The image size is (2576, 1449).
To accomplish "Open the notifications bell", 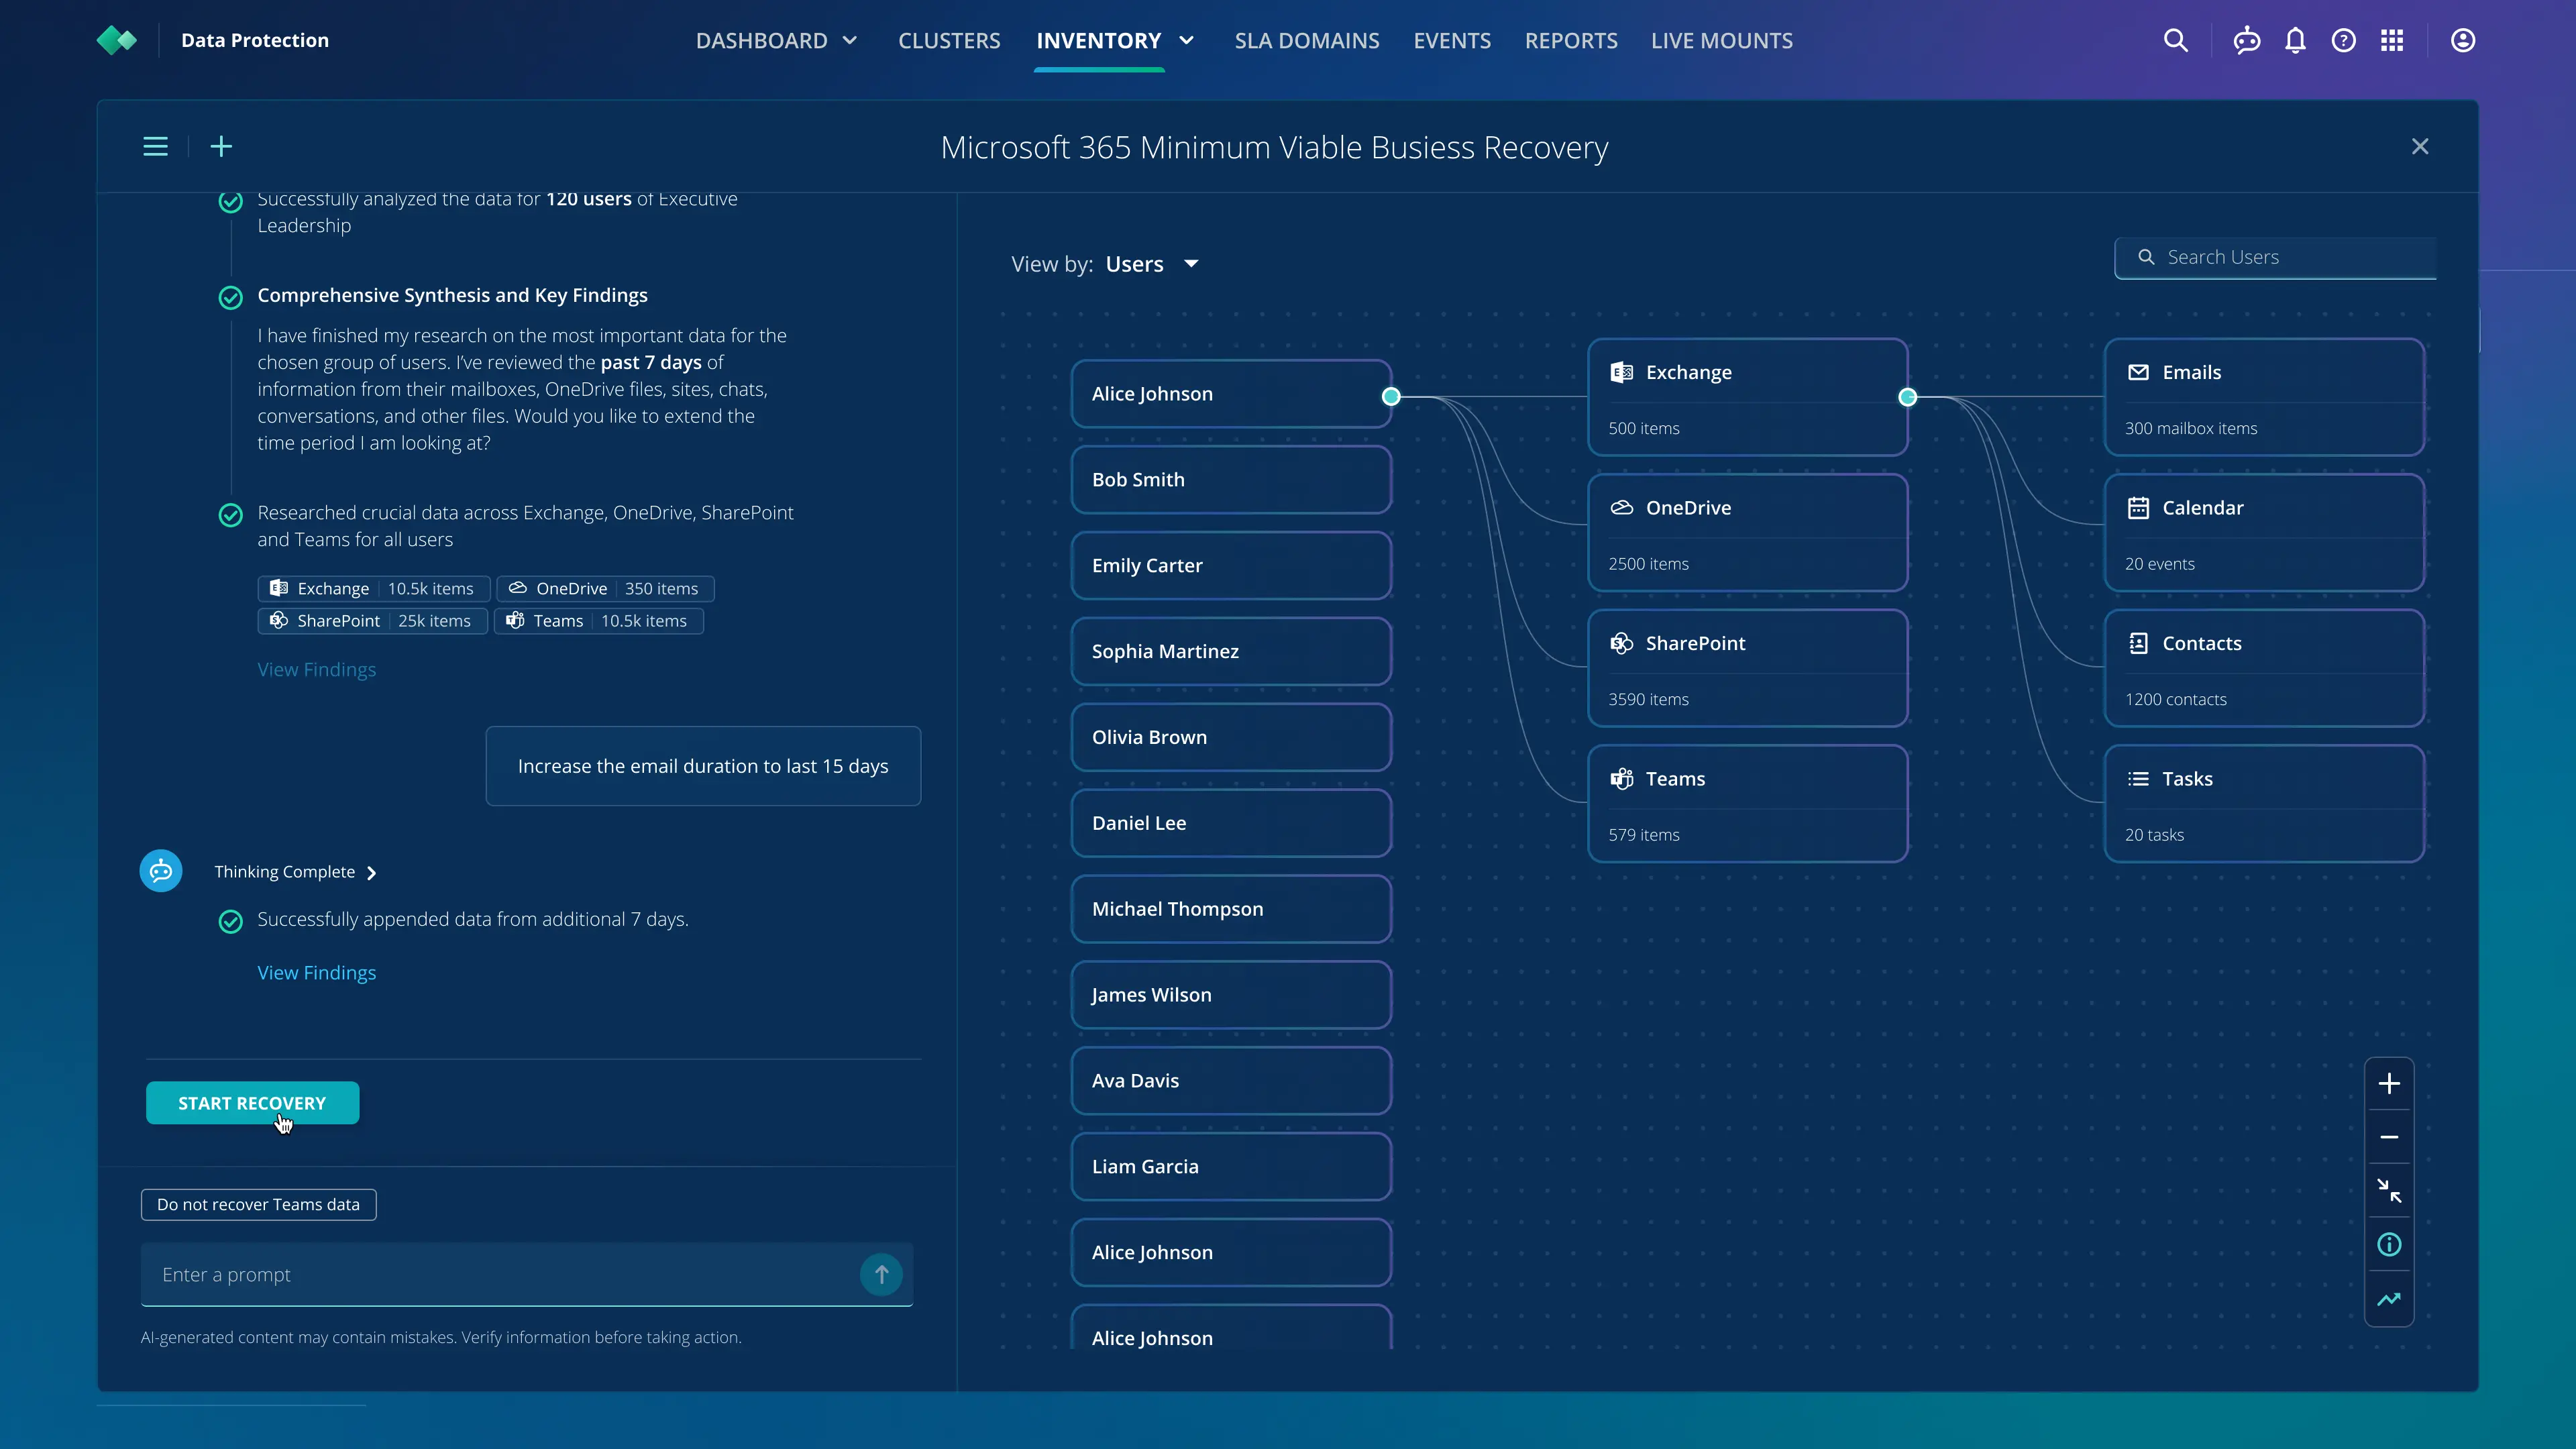I will (x=2295, y=41).
